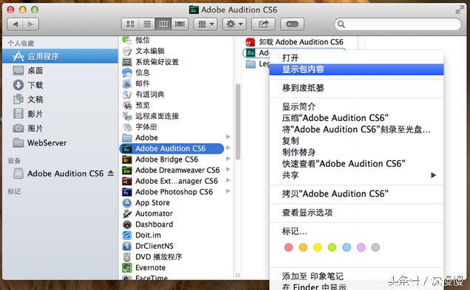This screenshot has height=290, width=470.
Task: Apply the purple tag color
Action: click(361, 247)
